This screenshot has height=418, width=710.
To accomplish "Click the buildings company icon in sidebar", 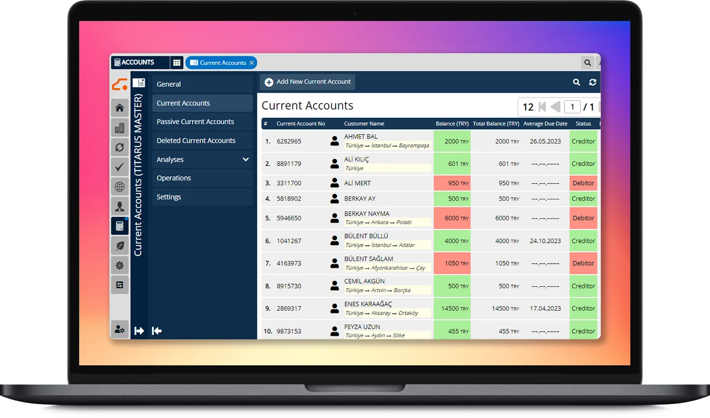I will click(x=119, y=128).
